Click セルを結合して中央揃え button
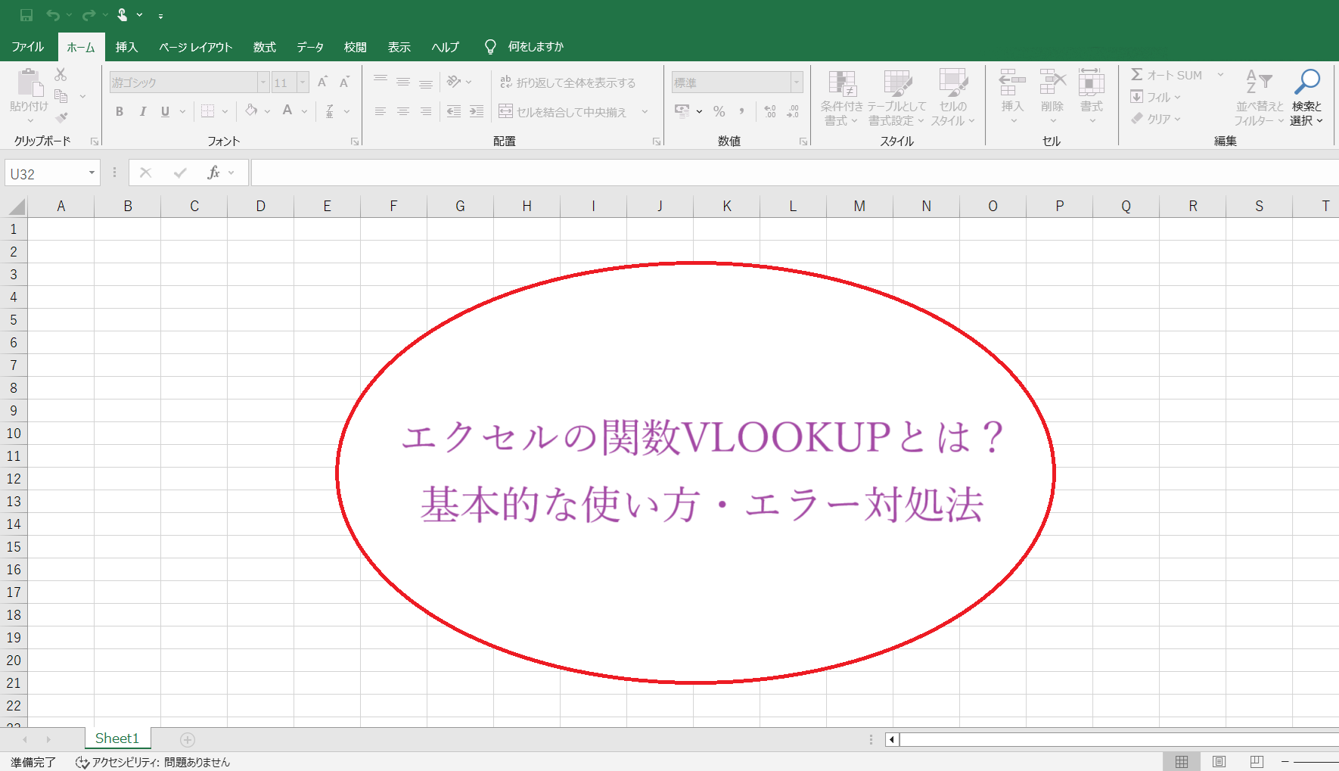This screenshot has width=1339, height=771. (563, 112)
